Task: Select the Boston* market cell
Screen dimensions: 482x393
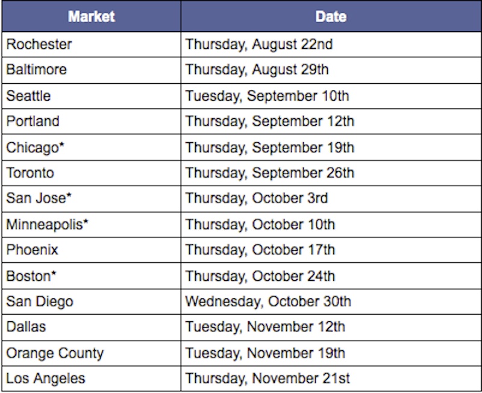Action: pos(92,275)
